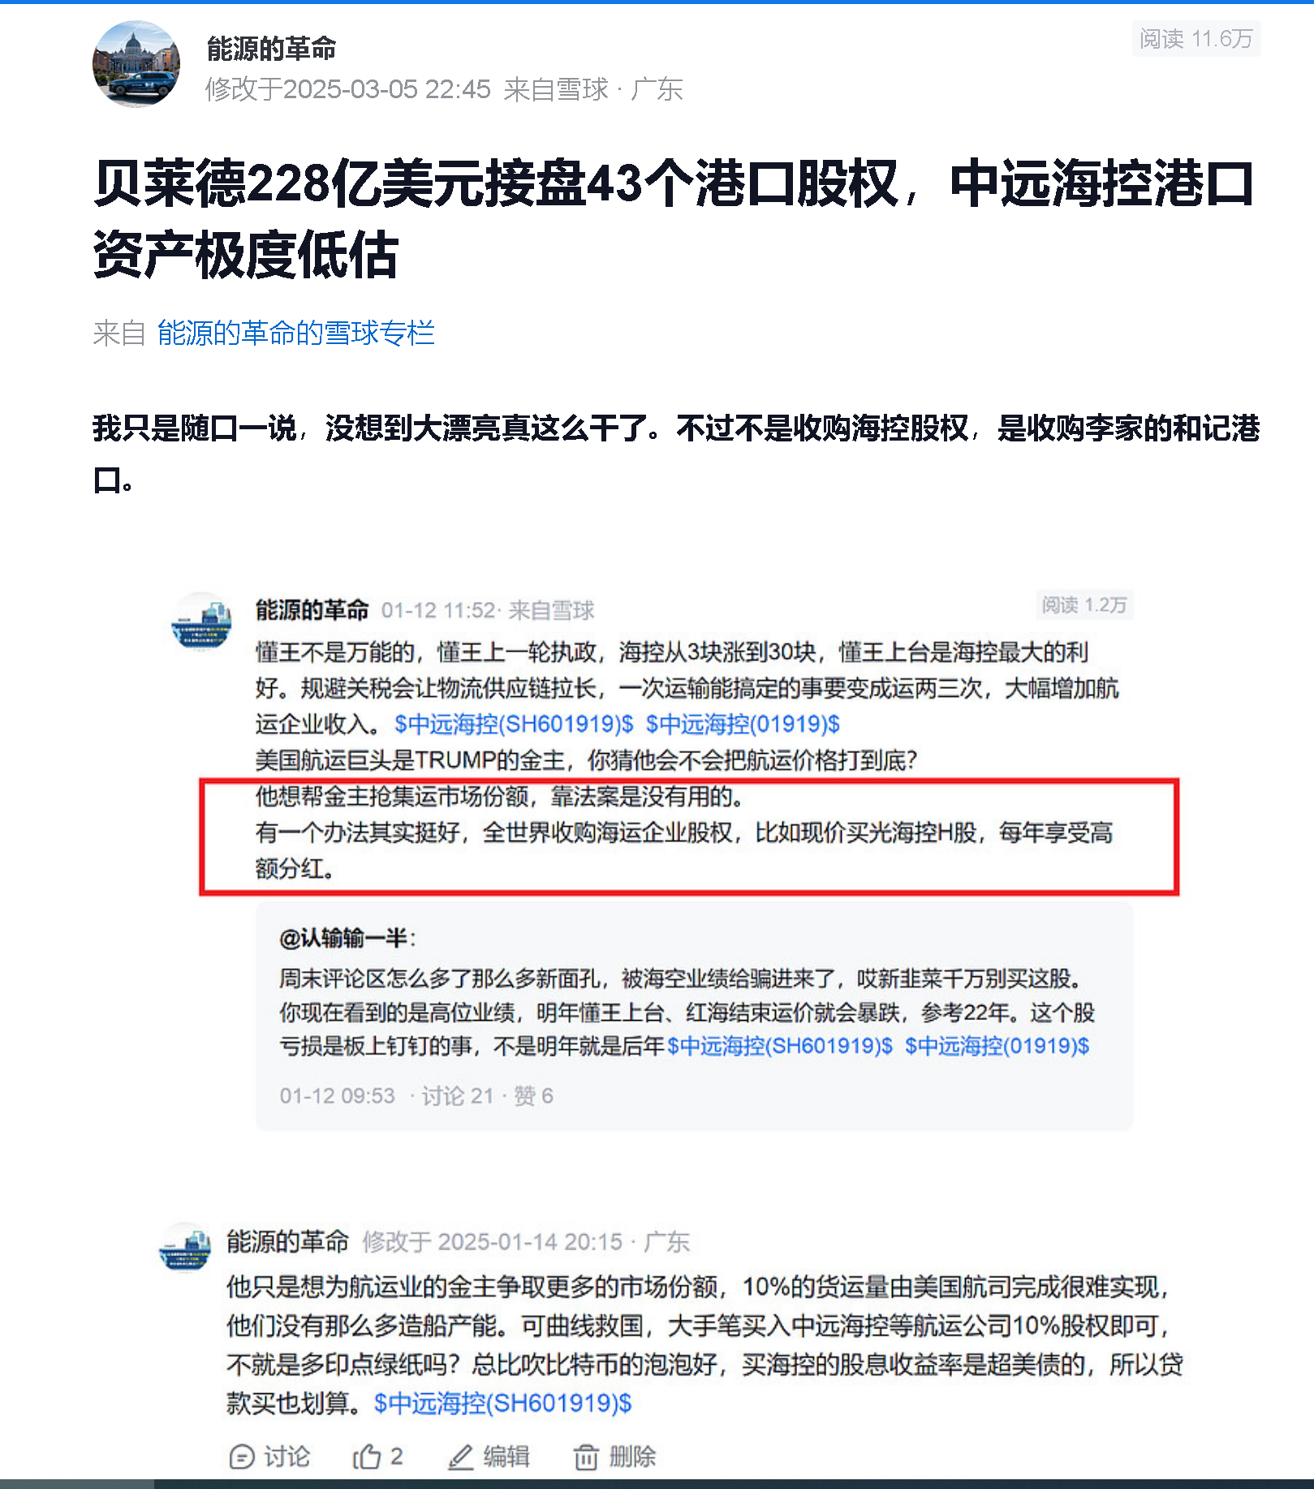Click the $中远海控(01919)$ tag in the quoted reply
The image size is (1314, 1489).
pyautogui.click(x=997, y=1046)
